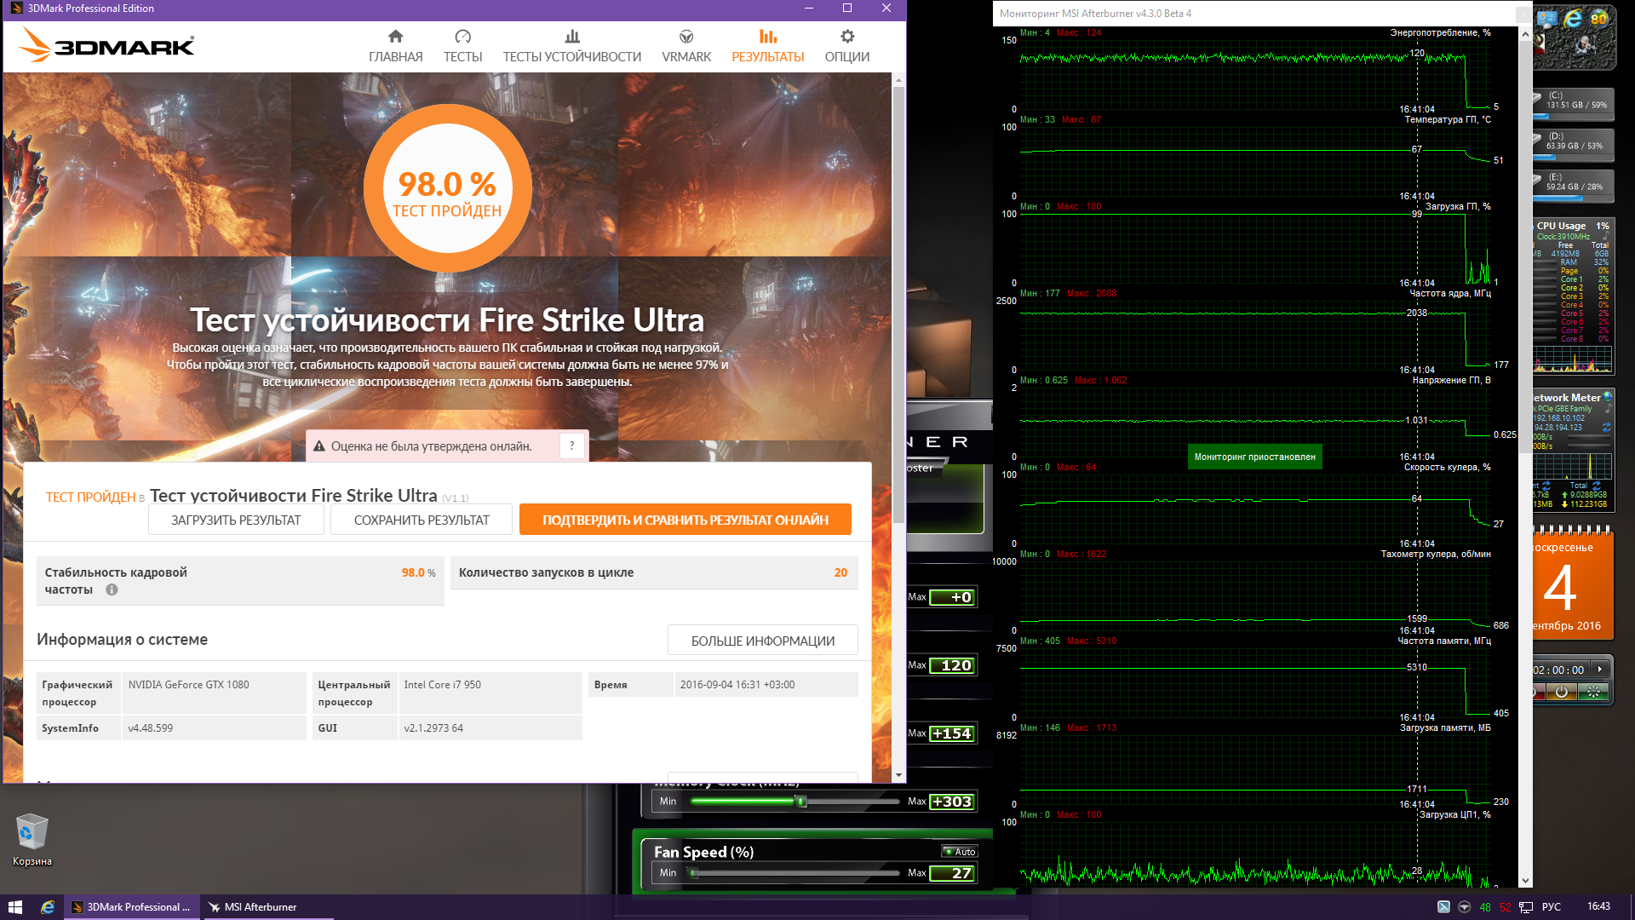The height and width of the screenshot is (920, 1635).
Task: Open ТЕСТЫ УСТОЙЧИВОСТИ chart icon
Action: pyautogui.click(x=571, y=37)
